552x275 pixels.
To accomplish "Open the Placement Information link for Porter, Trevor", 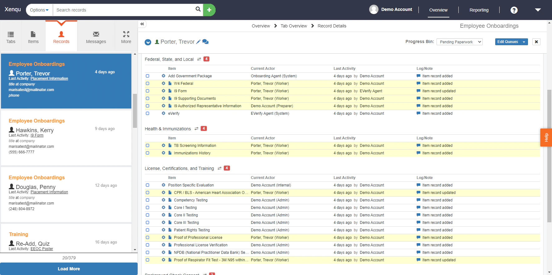I will [x=49, y=79].
